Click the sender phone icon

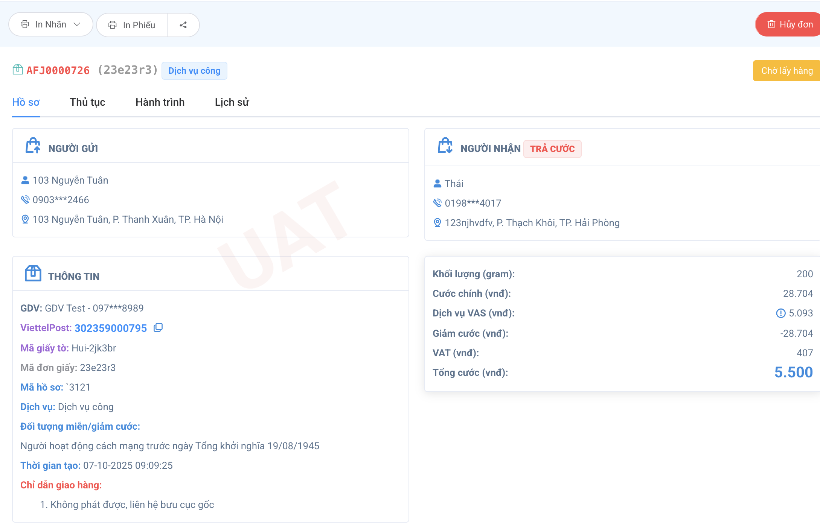(x=25, y=200)
